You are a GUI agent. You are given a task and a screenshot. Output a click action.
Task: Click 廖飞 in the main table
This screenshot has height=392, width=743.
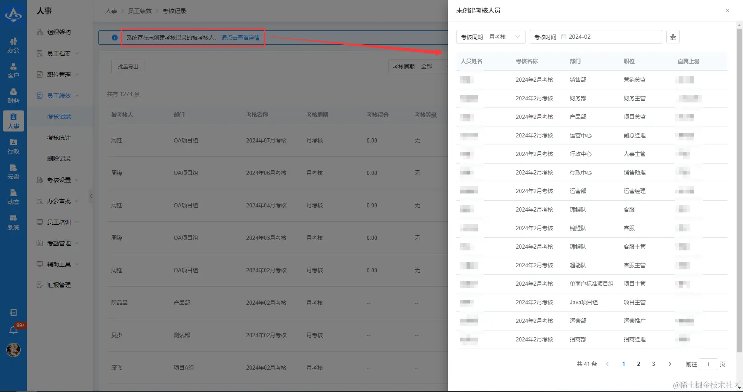pyautogui.click(x=117, y=368)
